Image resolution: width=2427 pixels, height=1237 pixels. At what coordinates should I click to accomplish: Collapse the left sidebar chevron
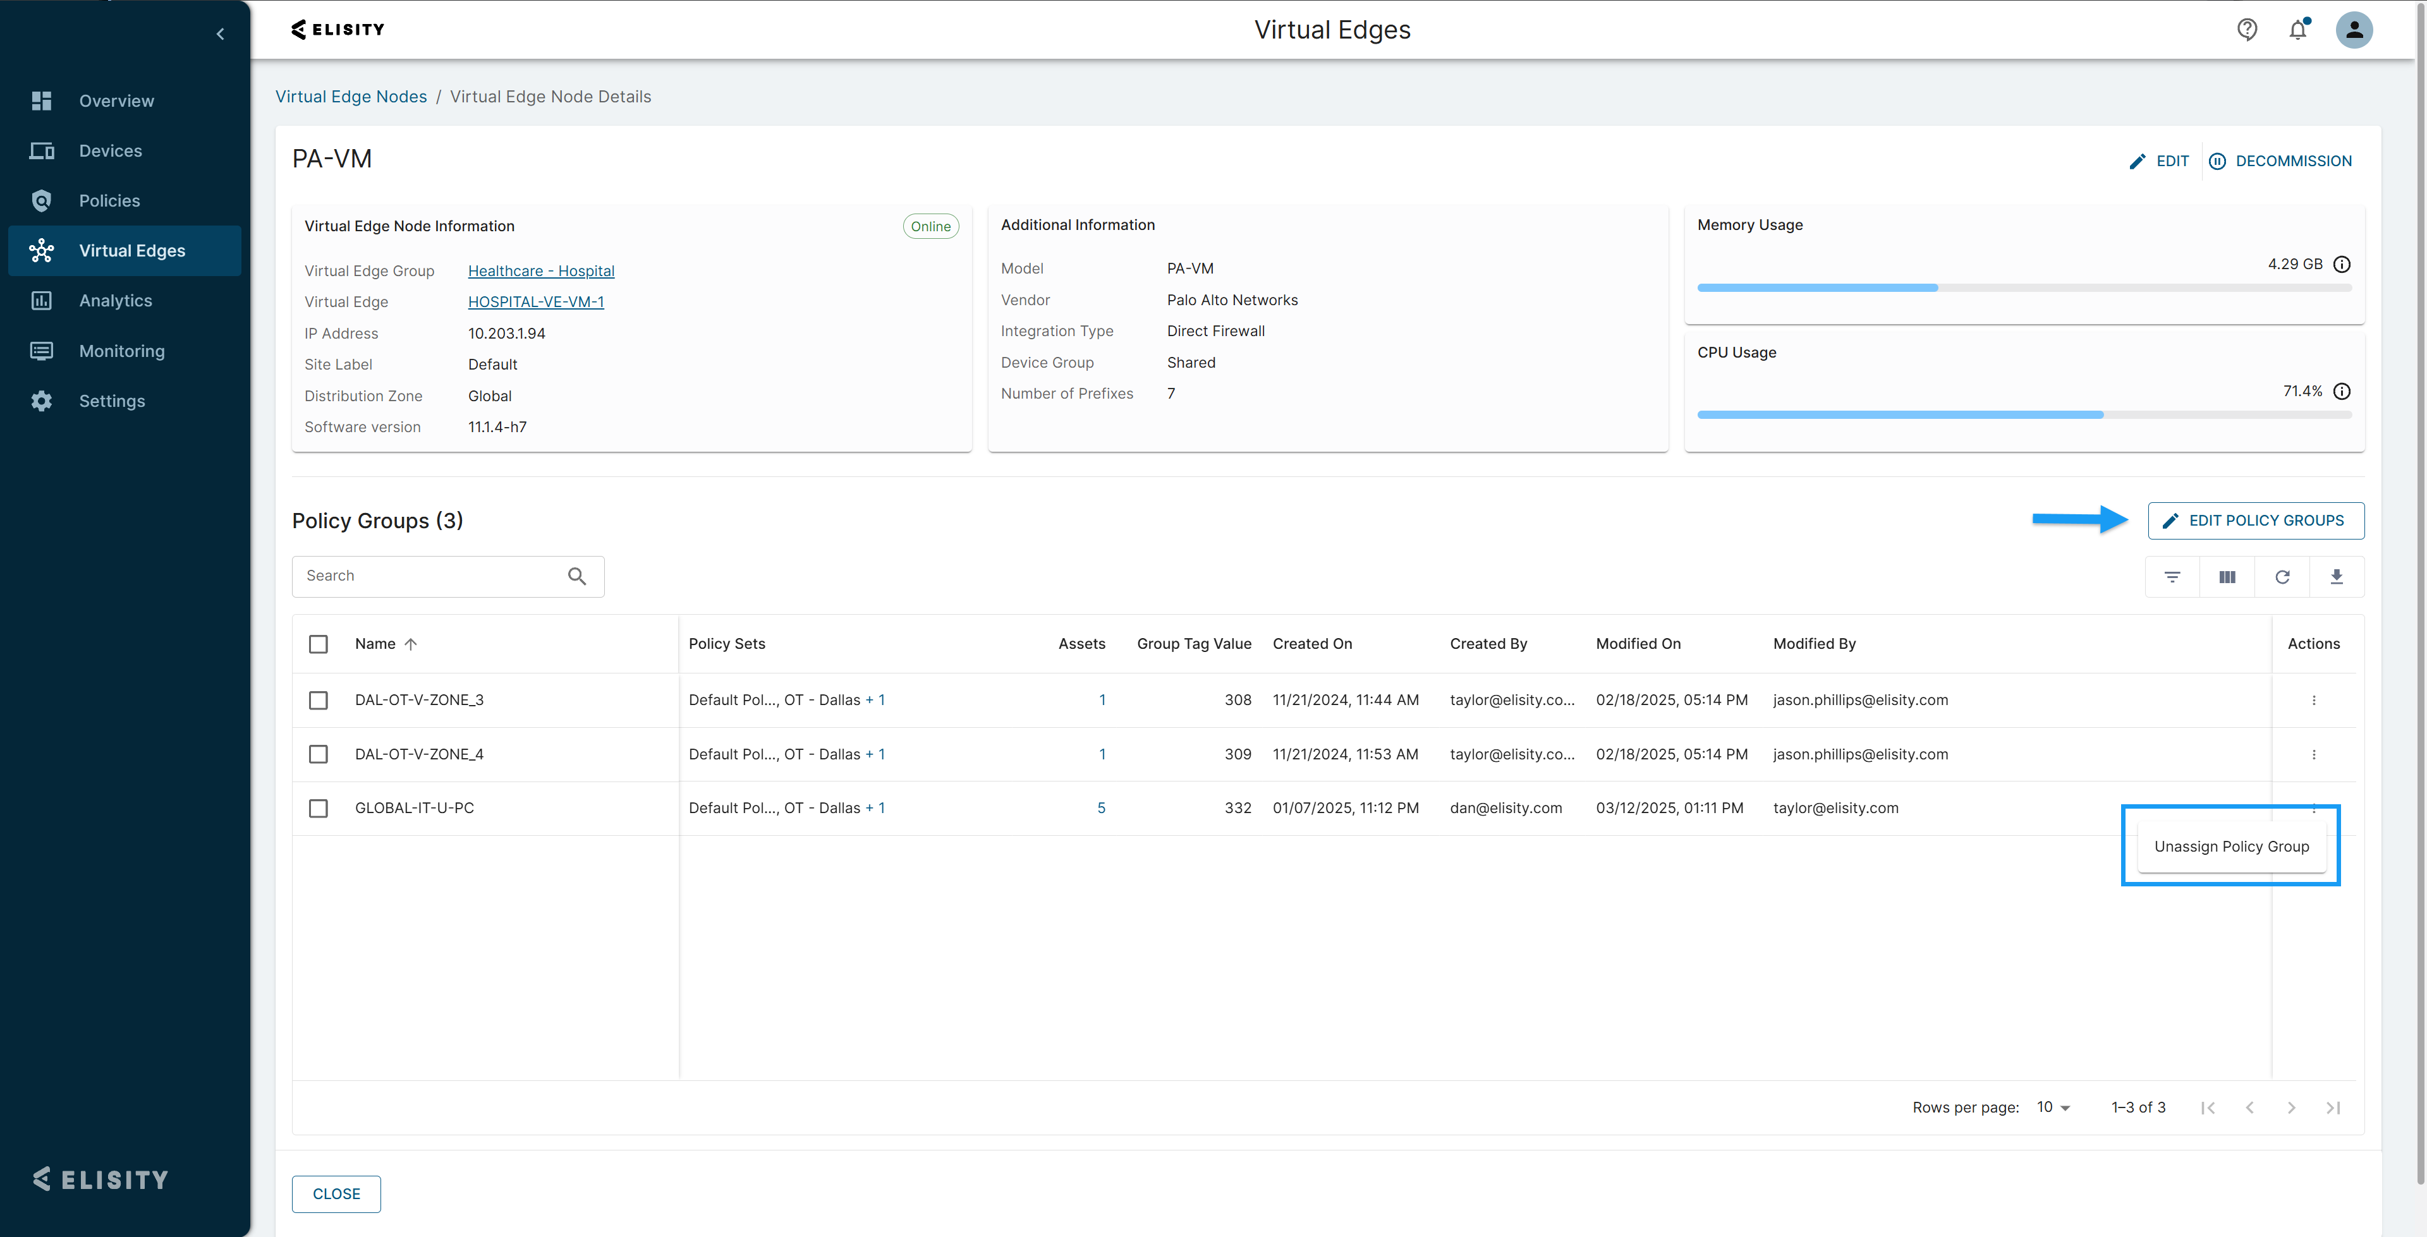click(x=221, y=34)
